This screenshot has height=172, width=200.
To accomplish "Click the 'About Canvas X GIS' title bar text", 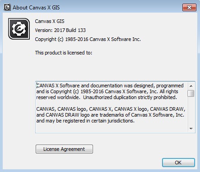I will click(36, 8).
